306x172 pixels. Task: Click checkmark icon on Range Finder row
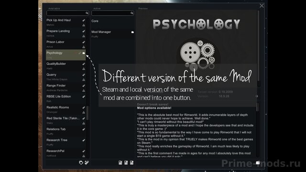click(84, 86)
